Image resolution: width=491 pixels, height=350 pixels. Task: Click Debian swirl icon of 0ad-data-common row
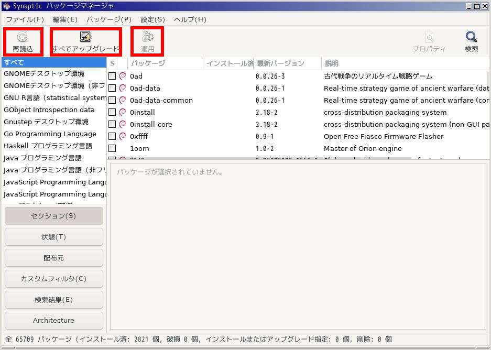[x=123, y=100]
